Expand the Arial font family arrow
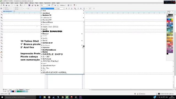This screenshot has height=99, width=176. [x=83, y=11]
